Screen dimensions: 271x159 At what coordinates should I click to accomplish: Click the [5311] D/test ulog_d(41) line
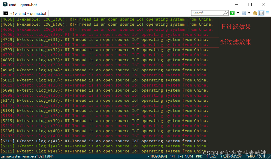click(x=104, y=141)
